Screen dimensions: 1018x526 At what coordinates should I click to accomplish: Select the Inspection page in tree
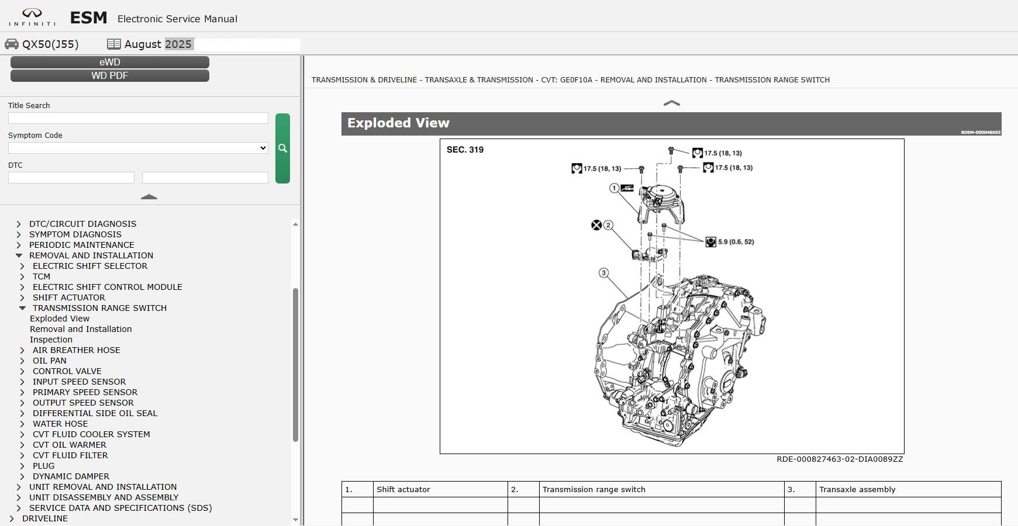(51, 340)
